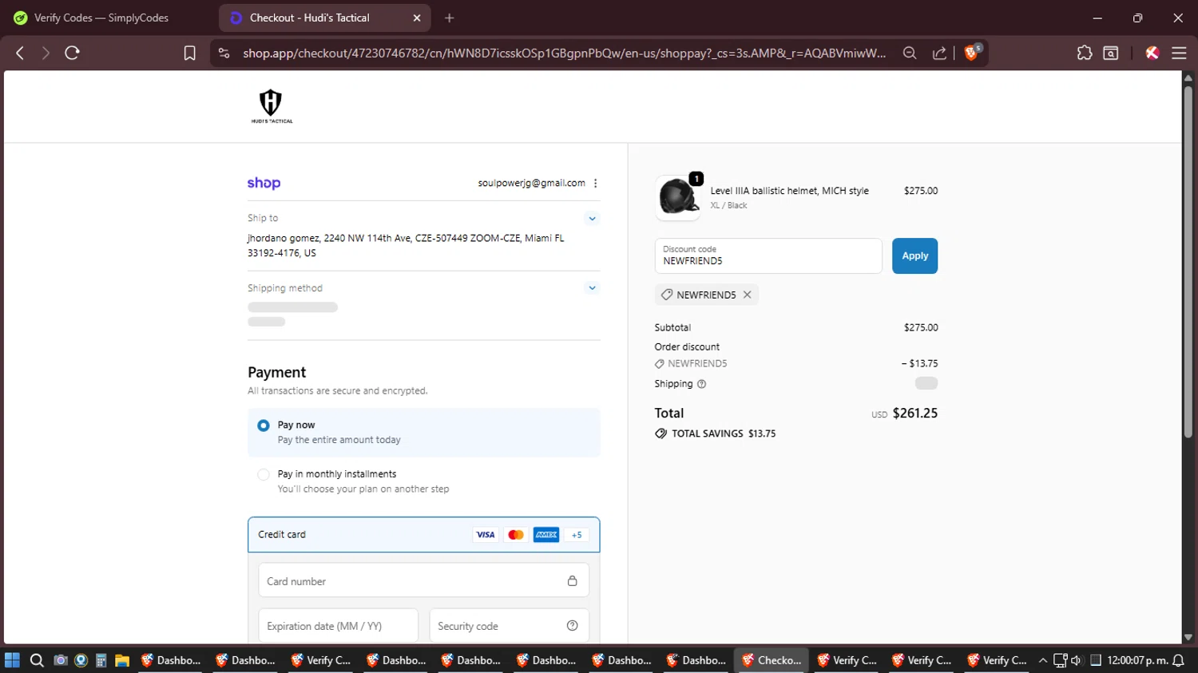Click the Expiration date field
The width and height of the screenshot is (1198, 673).
(338, 626)
